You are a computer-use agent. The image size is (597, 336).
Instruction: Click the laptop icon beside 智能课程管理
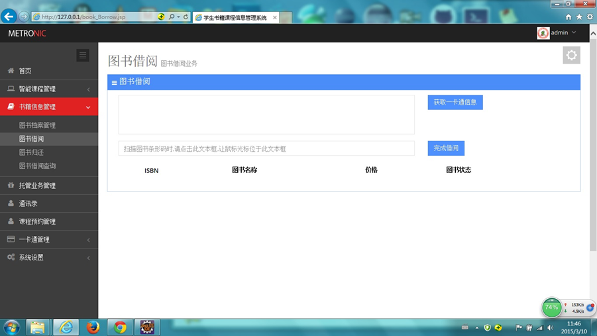click(x=11, y=88)
